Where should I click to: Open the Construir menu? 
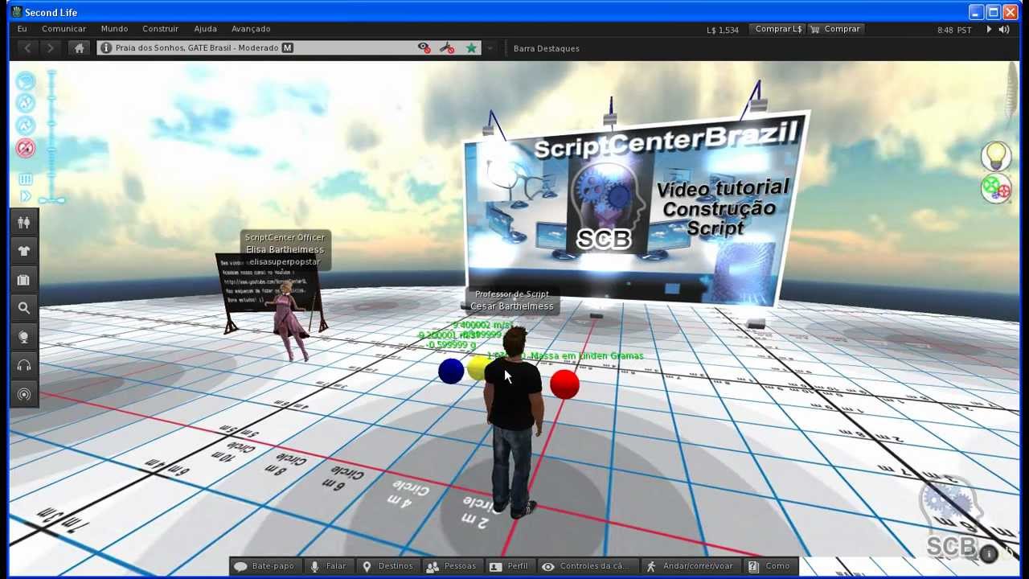pyautogui.click(x=160, y=29)
